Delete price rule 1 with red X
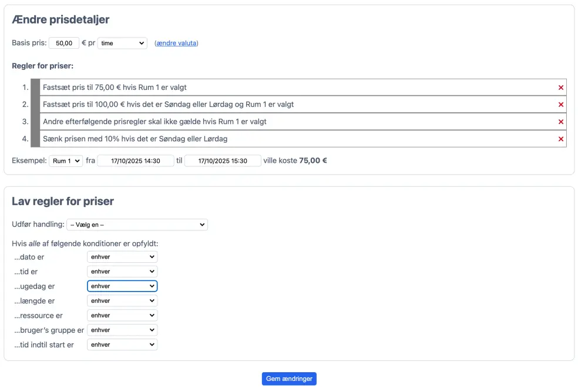 (560, 88)
